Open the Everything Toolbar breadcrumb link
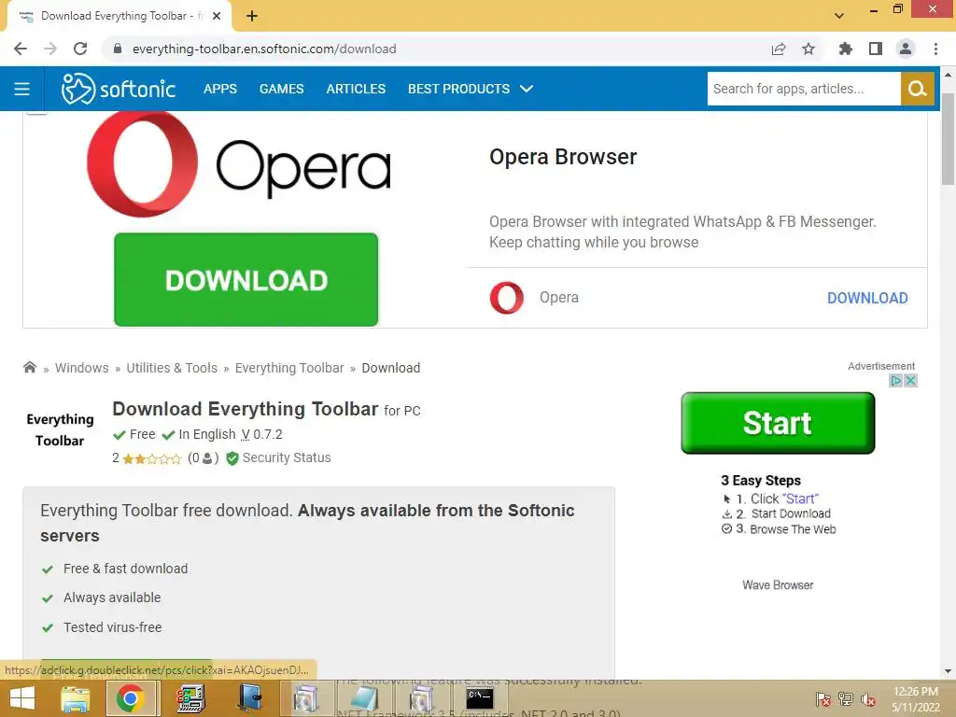The image size is (956, 717). tap(289, 368)
